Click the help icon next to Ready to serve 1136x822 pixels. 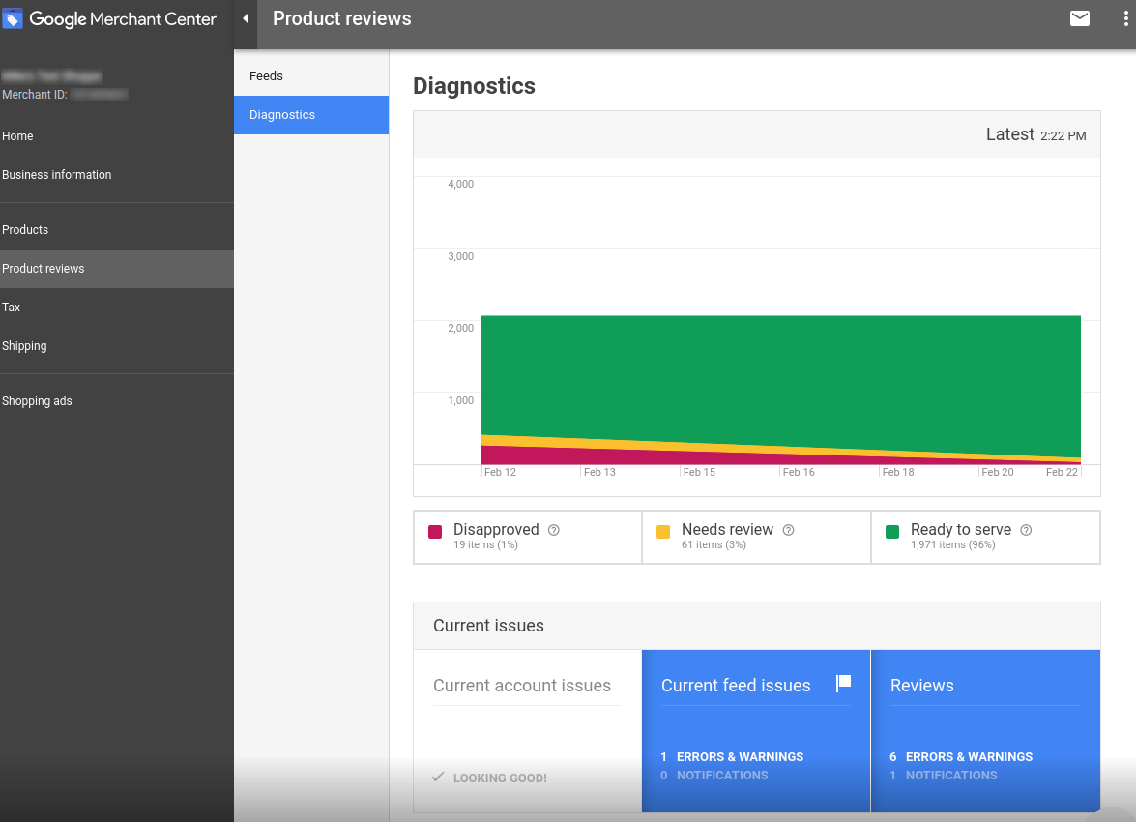coord(1026,530)
